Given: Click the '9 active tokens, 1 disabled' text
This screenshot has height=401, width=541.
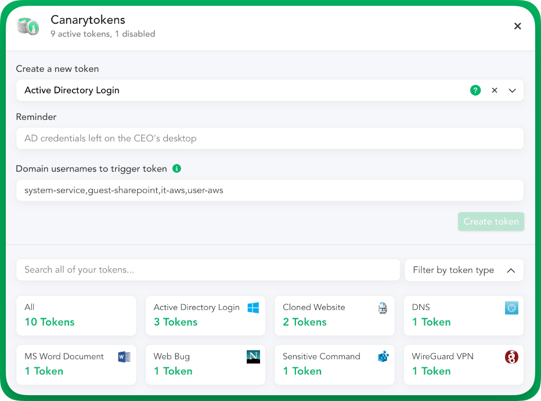Looking at the screenshot, I should (x=103, y=34).
